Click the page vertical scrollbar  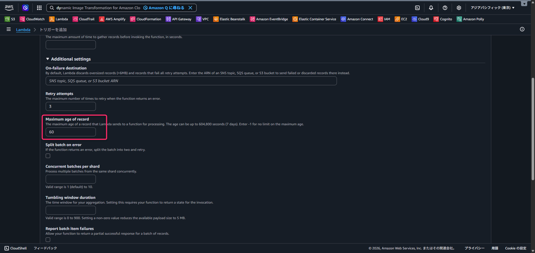tap(533, 128)
